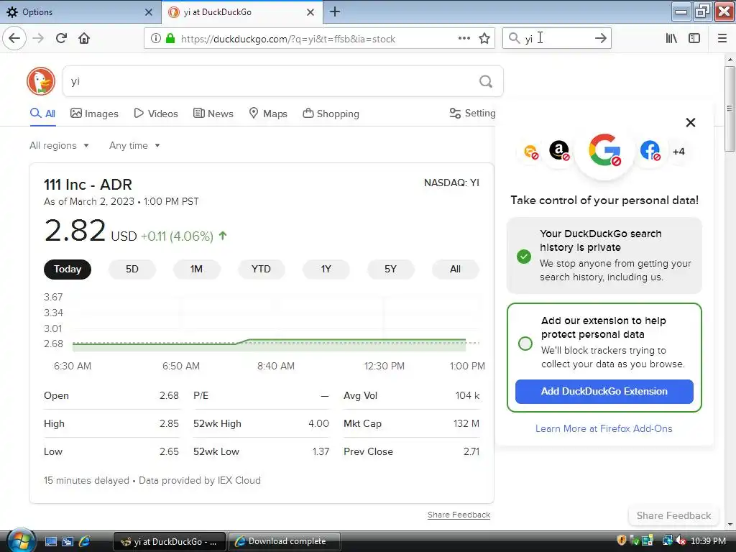Click Share Feedback under stock card
The image size is (736, 552).
pyautogui.click(x=459, y=515)
